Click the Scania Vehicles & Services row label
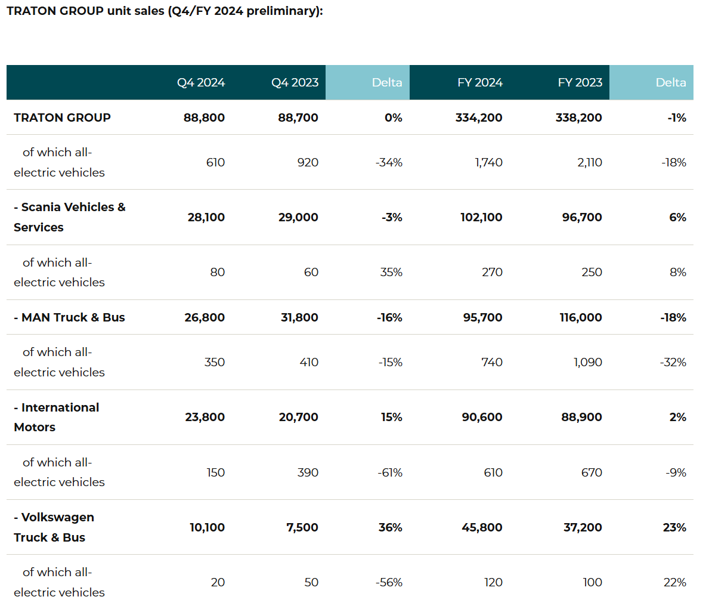This screenshot has height=609, width=709. click(x=69, y=217)
